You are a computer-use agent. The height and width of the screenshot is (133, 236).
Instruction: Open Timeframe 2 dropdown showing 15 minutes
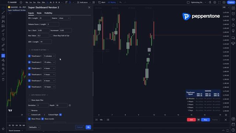click(49, 62)
